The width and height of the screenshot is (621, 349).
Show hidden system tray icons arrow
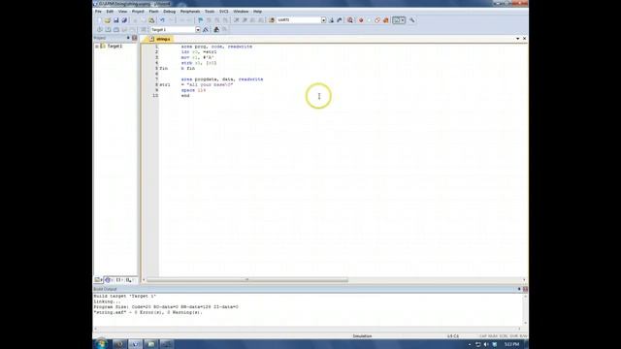click(470, 345)
